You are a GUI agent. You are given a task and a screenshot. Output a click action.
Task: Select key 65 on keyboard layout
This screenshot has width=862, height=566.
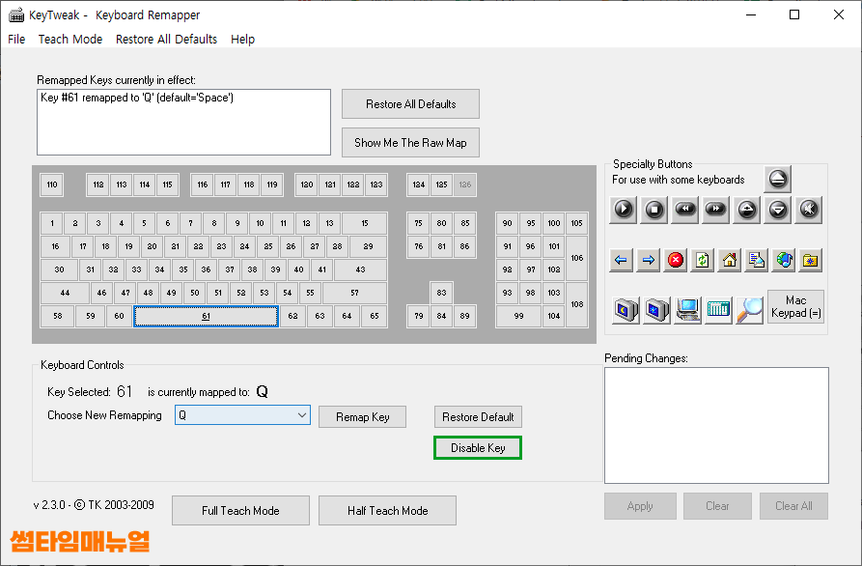pyautogui.click(x=375, y=316)
